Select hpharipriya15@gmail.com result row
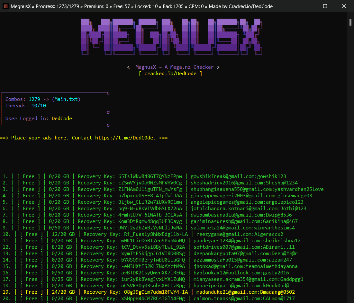Image resolution: width=354 pixels, height=303 pixels. [x=146, y=286]
